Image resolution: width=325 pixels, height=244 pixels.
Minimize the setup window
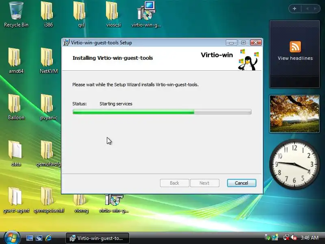tap(231, 43)
